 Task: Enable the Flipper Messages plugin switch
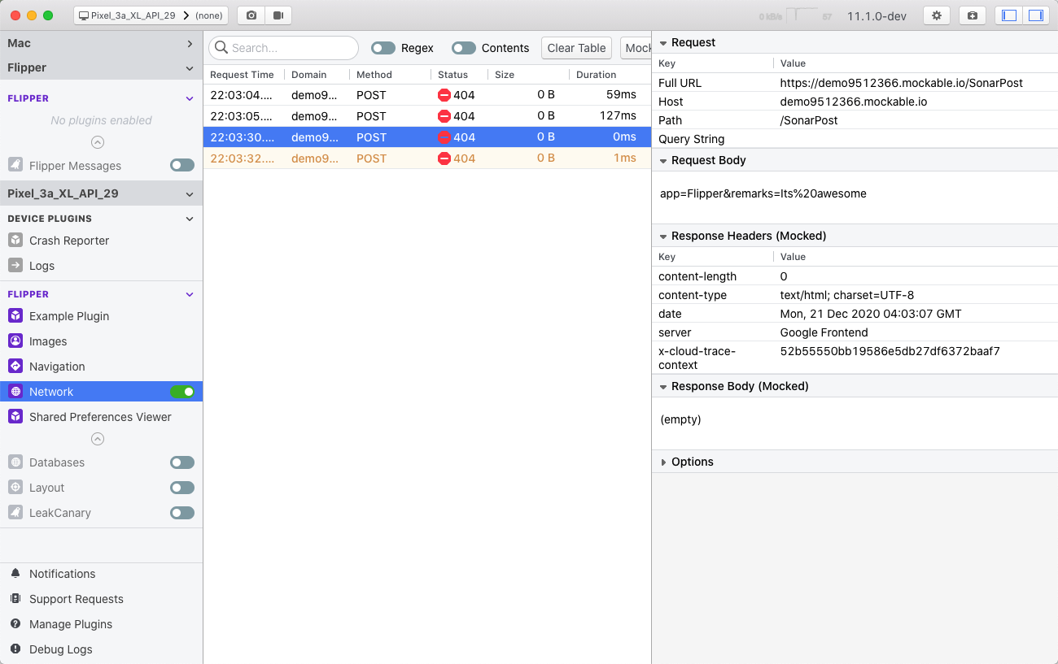point(182,166)
